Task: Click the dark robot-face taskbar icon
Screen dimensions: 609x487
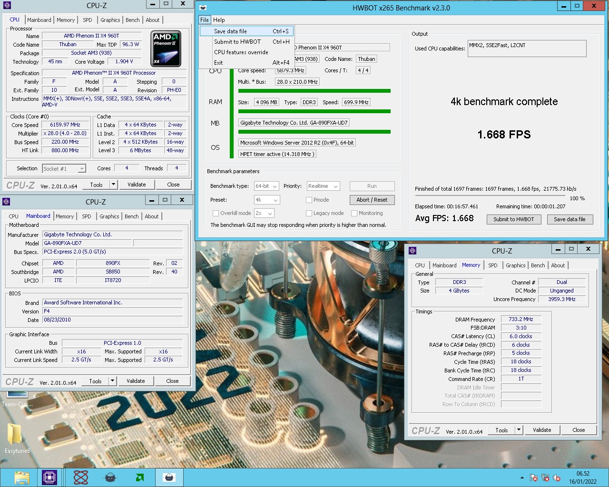Action: coord(110,477)
